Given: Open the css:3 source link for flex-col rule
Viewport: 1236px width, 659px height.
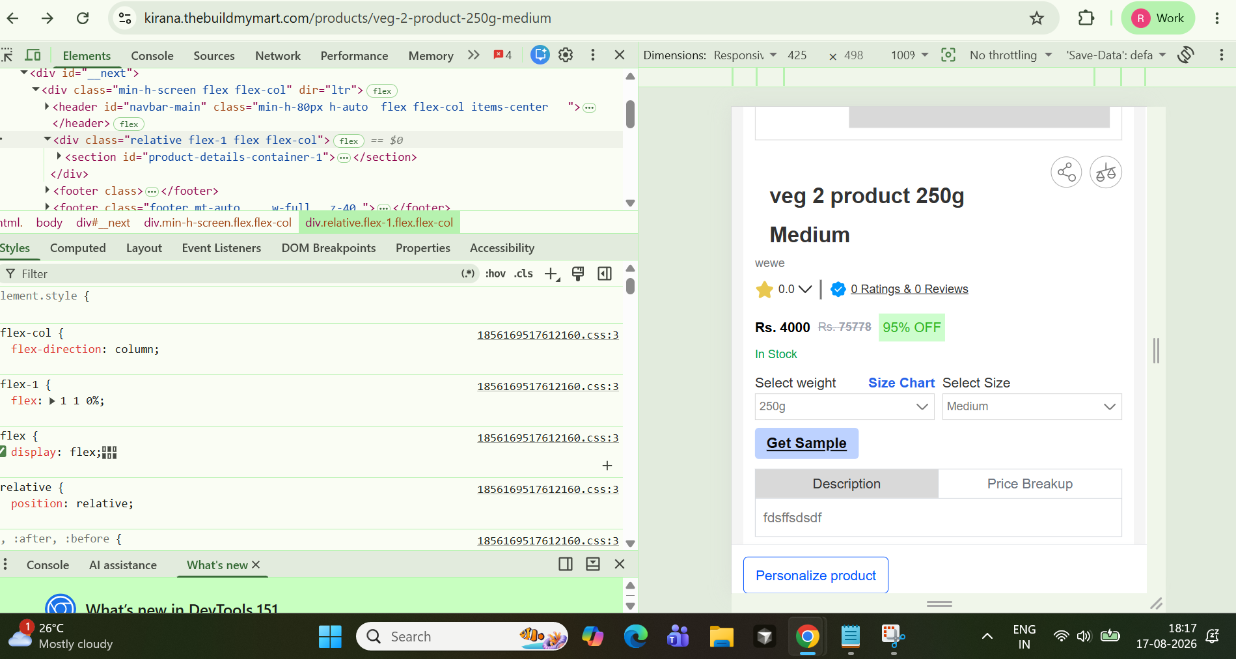Looking at the screenshot, I should [547, 335].
